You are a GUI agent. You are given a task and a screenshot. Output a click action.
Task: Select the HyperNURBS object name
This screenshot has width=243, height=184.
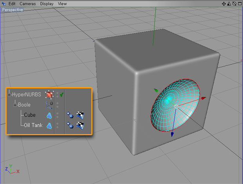(26, 94)
